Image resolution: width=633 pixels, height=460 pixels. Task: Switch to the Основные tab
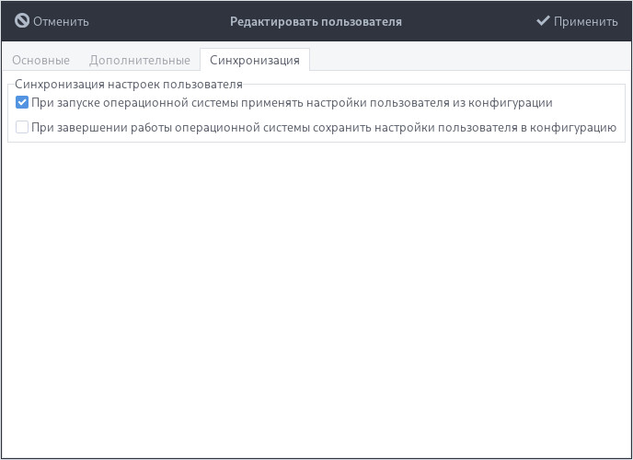(40, 60)
